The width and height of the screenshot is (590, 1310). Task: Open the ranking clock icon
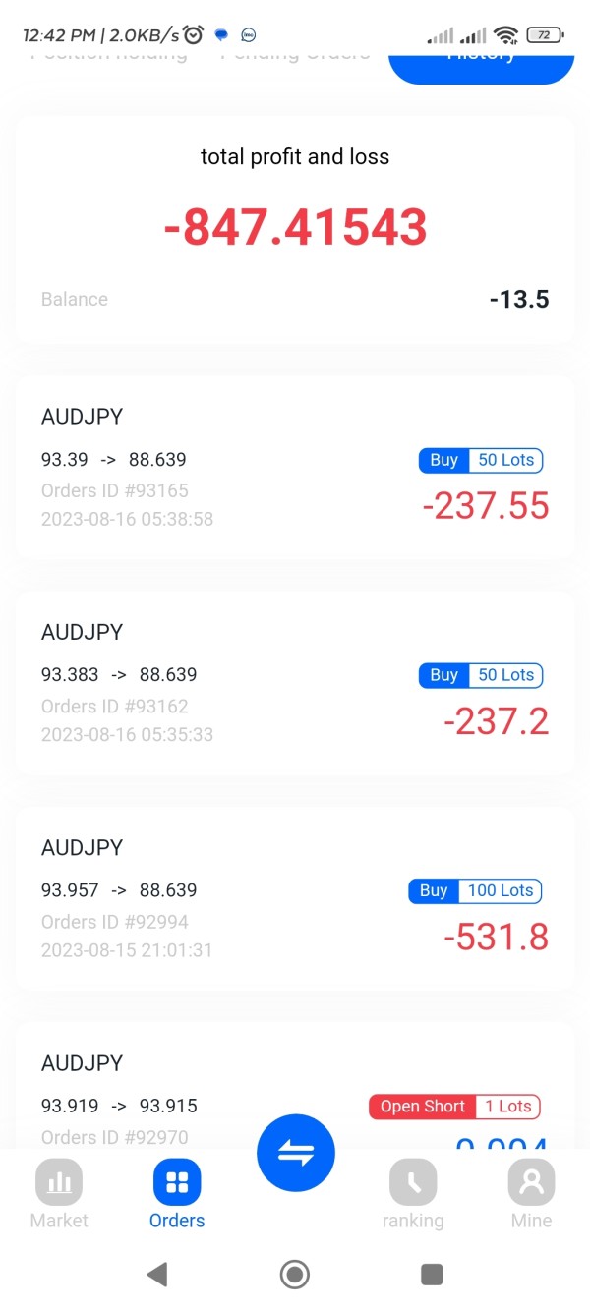pyautogui.click(x=413, y=1181)
